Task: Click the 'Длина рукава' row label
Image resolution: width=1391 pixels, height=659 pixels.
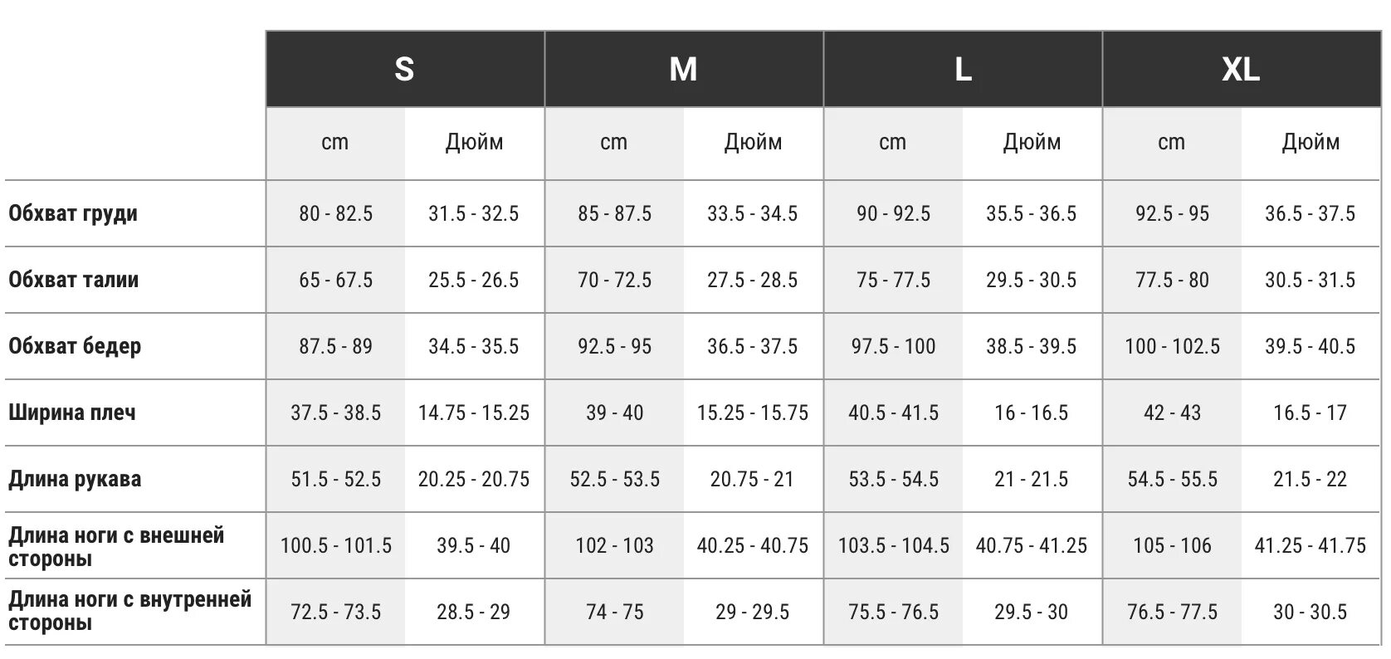Action: [75, 479]
